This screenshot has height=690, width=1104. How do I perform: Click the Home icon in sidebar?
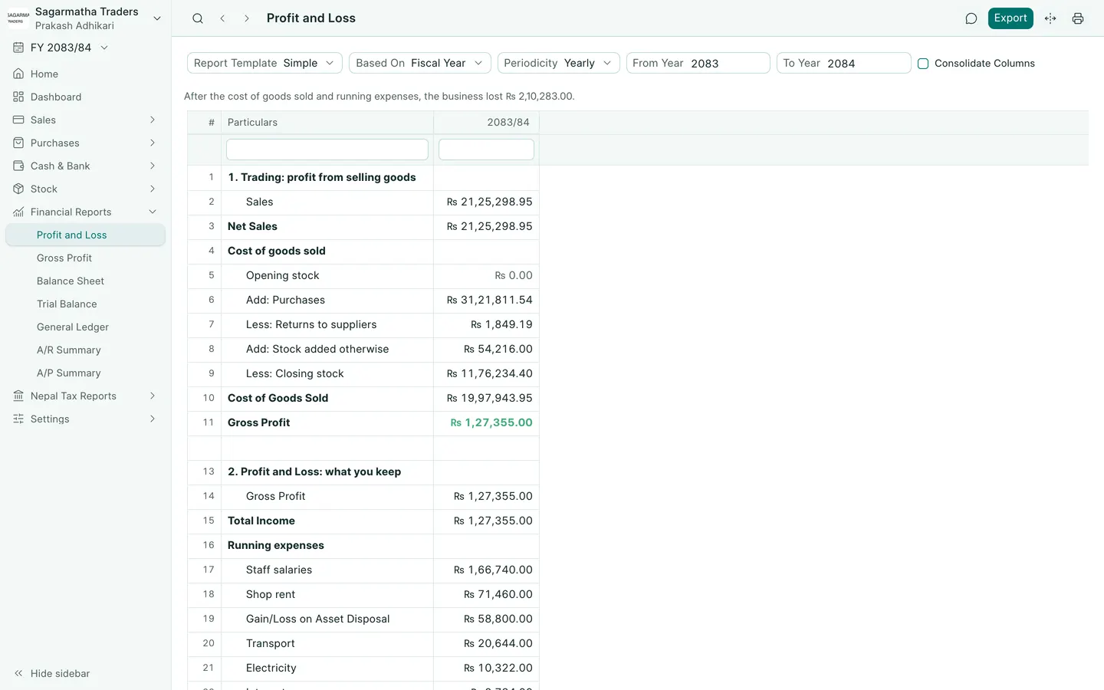pyautogui.click(x=18, y=74)
